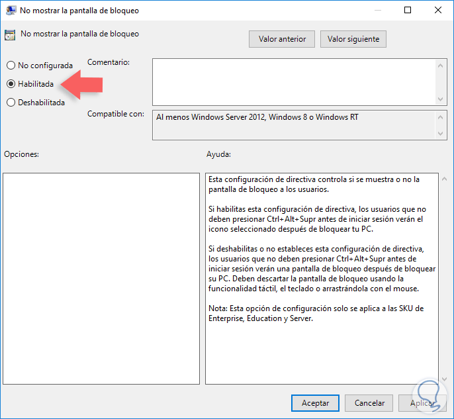Click the Cancelar button
The width and height of the screenshot is (454, 419).
369,403
